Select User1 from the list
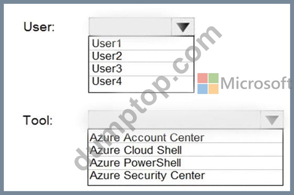Viewport: 294px width, 195px height. coord(141,43)
